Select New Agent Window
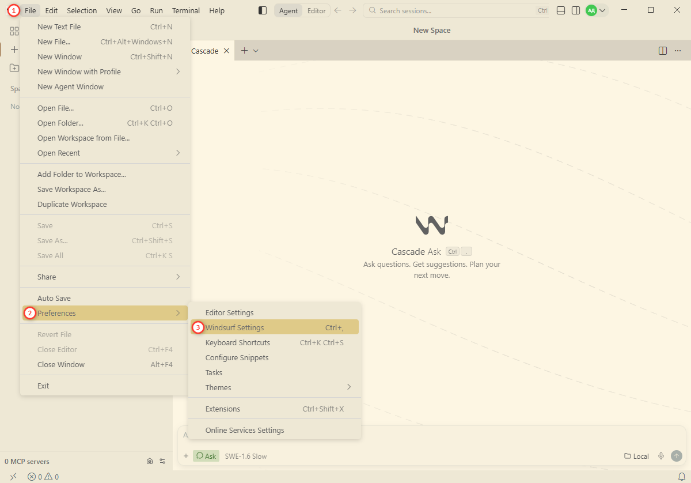This screenshot has width=691, height=483. pyautogui.click(x=105, y=86)
